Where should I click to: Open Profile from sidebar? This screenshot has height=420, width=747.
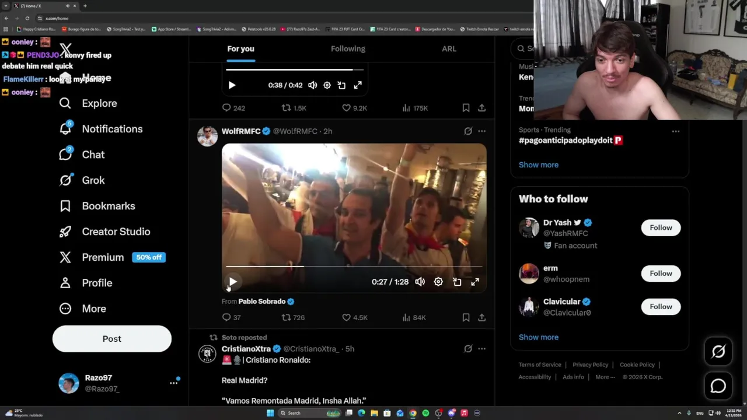(85, 283)
